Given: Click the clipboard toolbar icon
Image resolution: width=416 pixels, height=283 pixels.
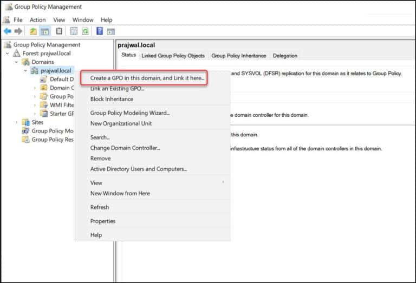Looking at the screenshot, I should [59, 31].
